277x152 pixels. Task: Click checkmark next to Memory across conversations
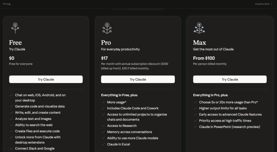tap(103, 132)
